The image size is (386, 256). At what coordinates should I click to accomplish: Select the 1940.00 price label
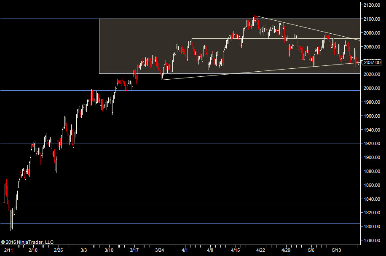[372, 130]
